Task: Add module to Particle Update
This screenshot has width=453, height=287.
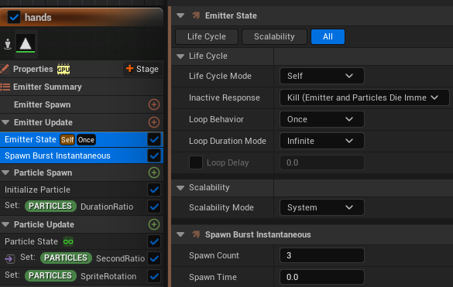Action: point(153,224)
